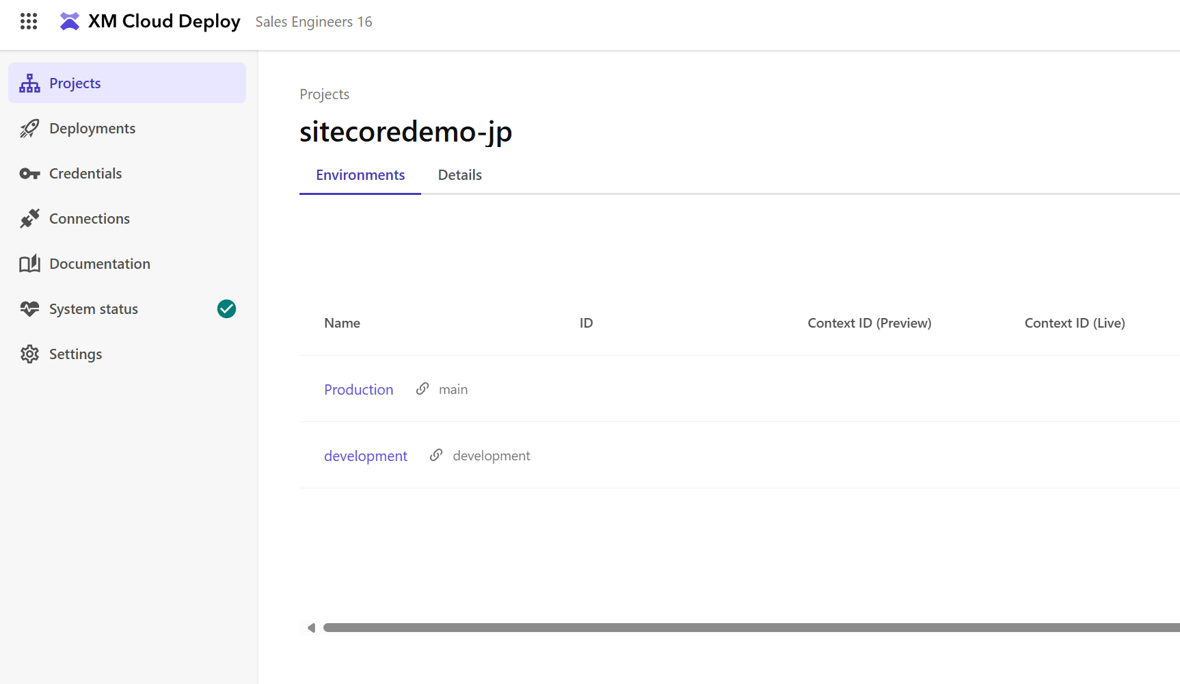Click the green system status checkmark
1180x684 pixels.
click(226, 308)
